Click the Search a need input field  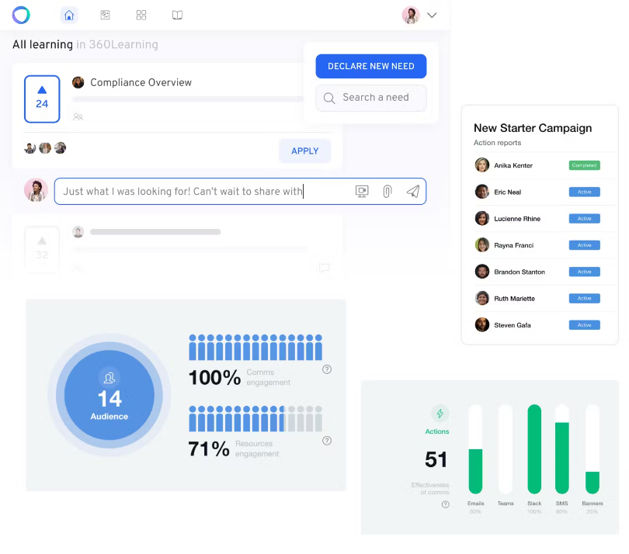point(370,98)
